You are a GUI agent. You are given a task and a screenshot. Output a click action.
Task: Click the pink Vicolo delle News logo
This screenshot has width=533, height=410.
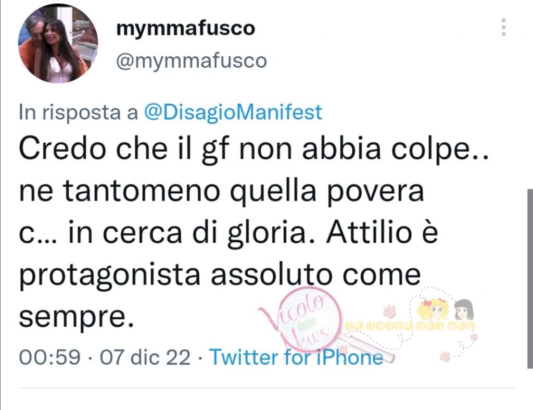[x=299, y=320]
